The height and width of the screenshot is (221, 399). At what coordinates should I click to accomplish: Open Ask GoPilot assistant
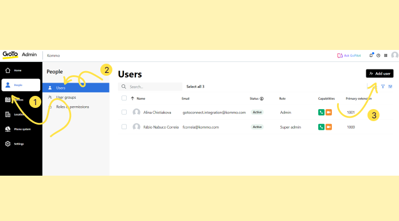click(x=349, y=56)
